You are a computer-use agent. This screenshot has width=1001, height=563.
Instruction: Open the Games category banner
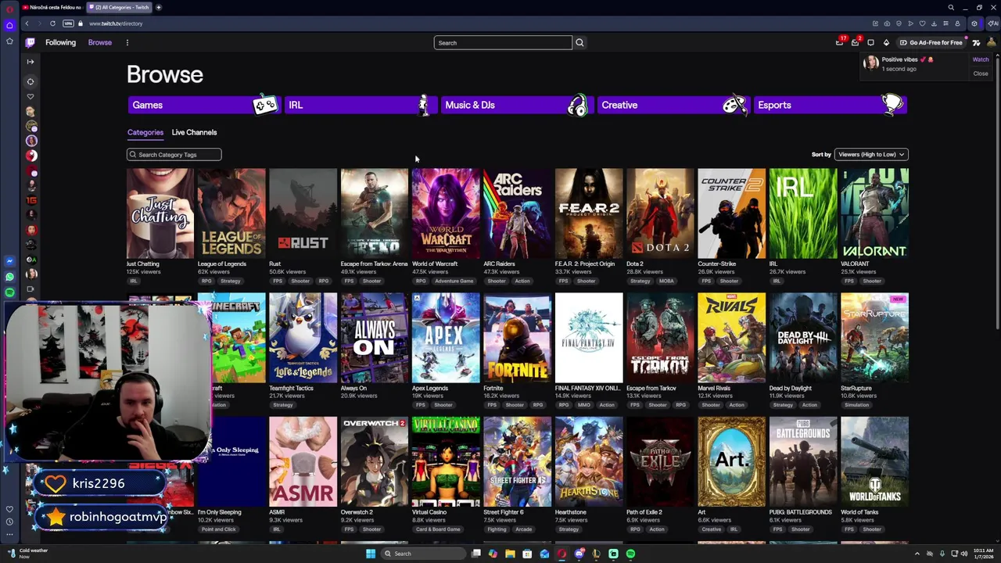click(x=203, y=105)
